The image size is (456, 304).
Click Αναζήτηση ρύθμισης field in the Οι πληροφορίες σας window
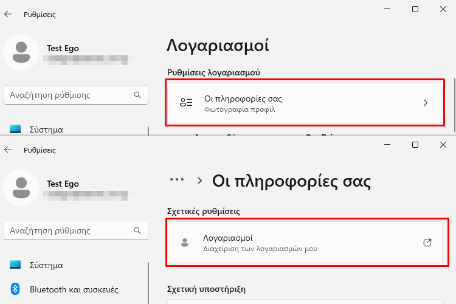tap(76, 230)
